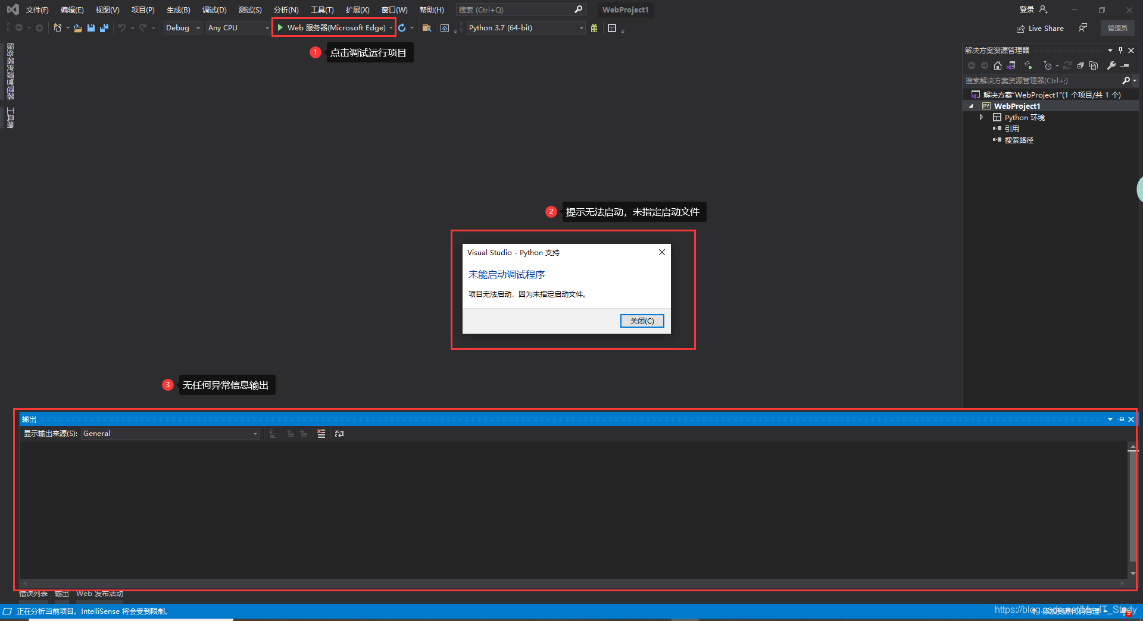Collapse the WebProject1 project node
Image resolution: width=1143 pixels, height=621 pixels.
tap(972, 106)
